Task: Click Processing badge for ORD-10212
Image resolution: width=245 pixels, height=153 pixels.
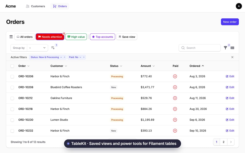Action: tap(117, 98)
